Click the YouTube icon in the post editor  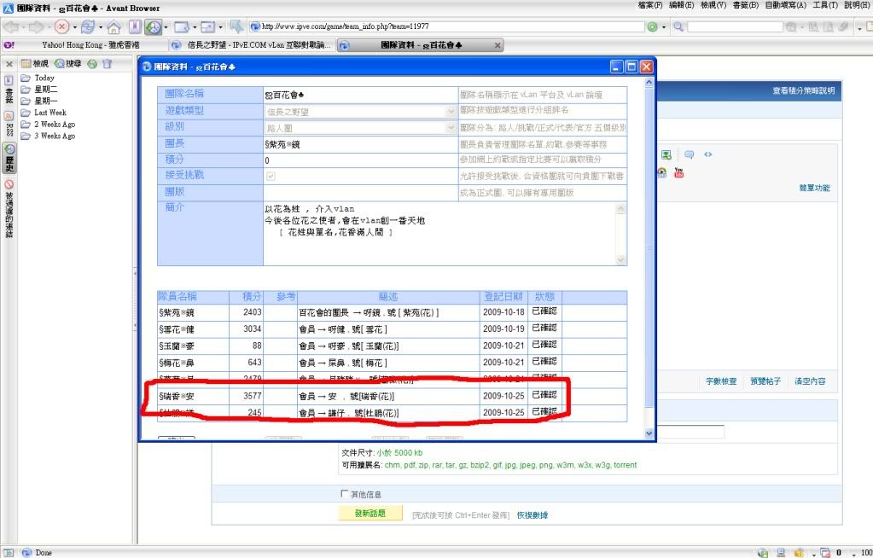(x=679, y=171)
